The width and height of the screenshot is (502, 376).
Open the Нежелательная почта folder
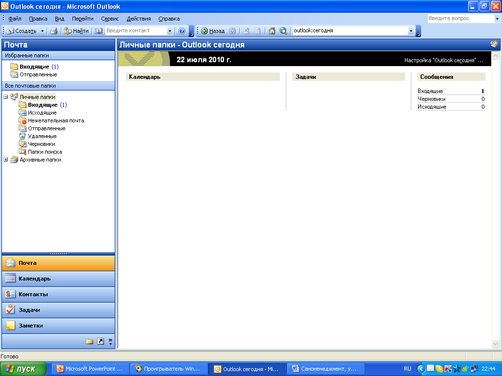(x=51, y=120)
